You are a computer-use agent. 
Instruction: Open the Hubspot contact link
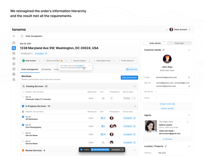(x=167, y=104)
